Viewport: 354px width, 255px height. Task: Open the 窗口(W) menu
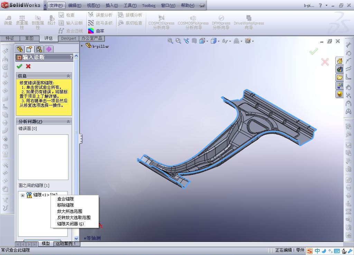(168, 5)
